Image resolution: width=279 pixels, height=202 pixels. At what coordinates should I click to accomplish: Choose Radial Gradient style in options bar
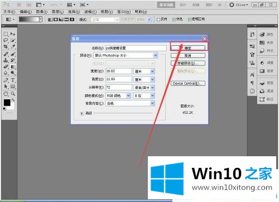[56, 20]
